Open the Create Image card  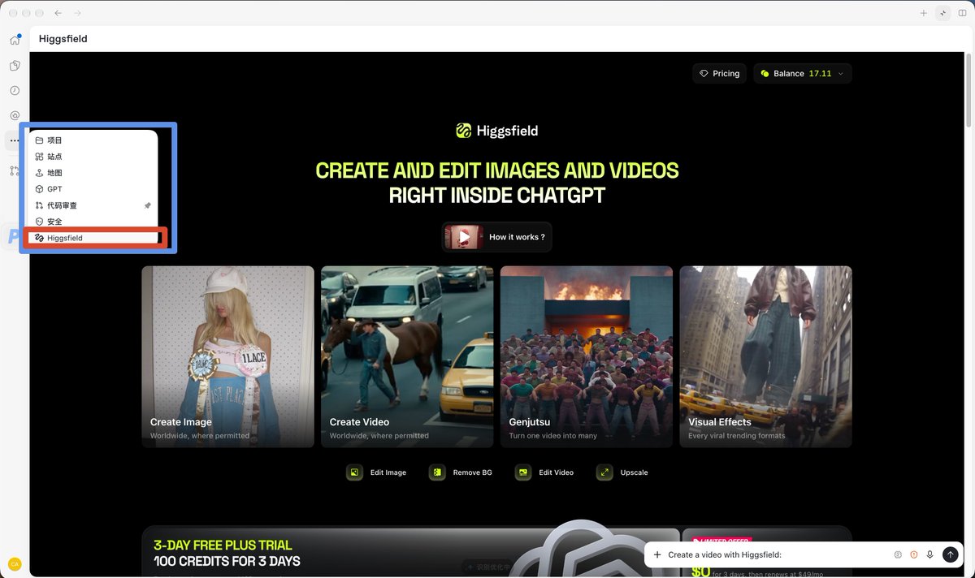pos(227,356)
